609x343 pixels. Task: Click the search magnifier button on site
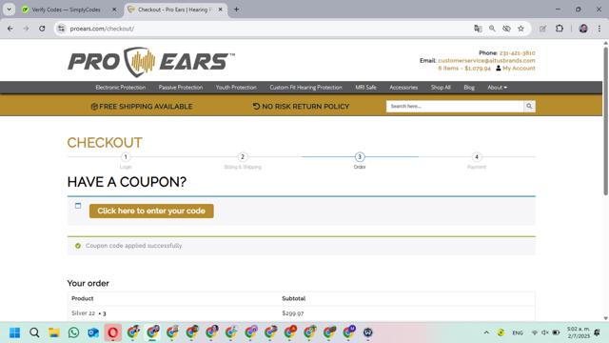(529, 106)
